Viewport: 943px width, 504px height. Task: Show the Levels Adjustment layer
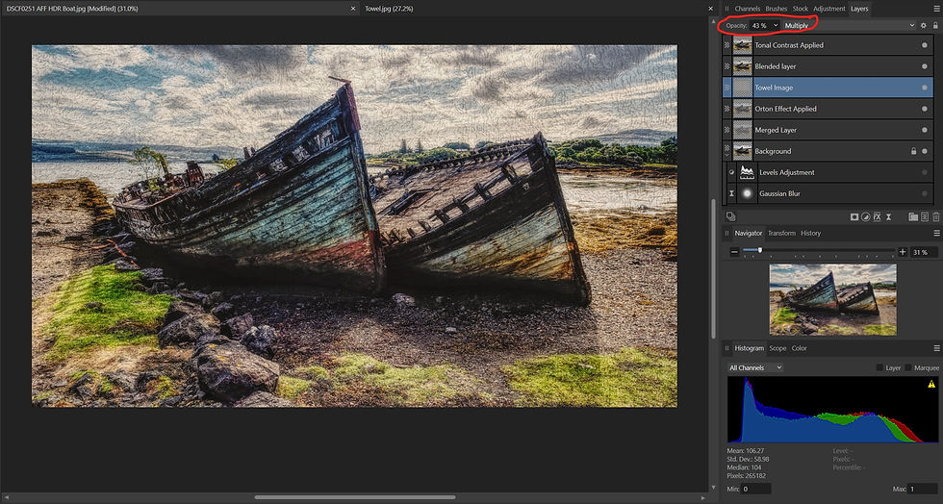point(925,172)
